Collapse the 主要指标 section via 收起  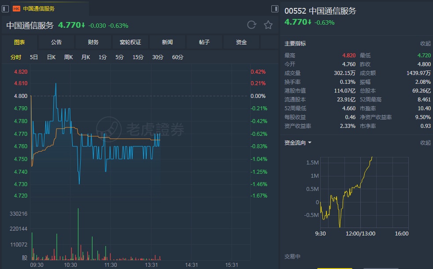[425, 43]
